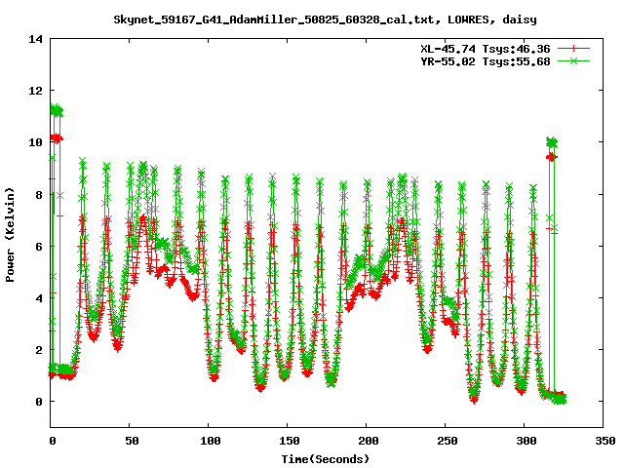Click the green calibration spike at plot start
Screen dimensions: 624x468
point(57,111)
